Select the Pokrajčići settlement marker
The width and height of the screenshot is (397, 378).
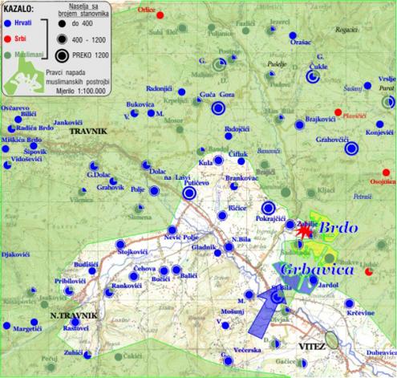click(269, 208)
